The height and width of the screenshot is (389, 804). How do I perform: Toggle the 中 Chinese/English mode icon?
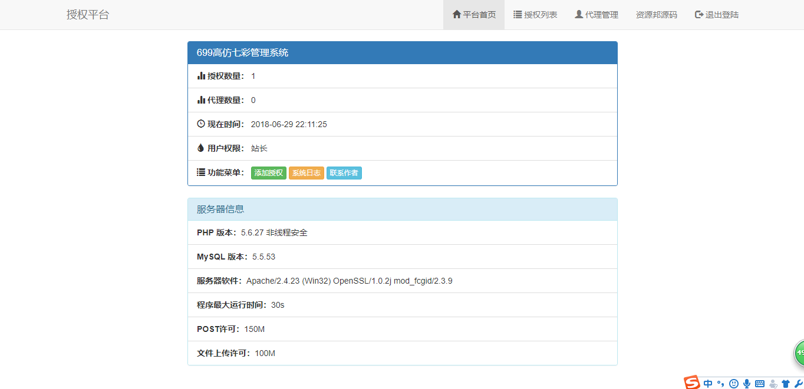pos(708,384)
